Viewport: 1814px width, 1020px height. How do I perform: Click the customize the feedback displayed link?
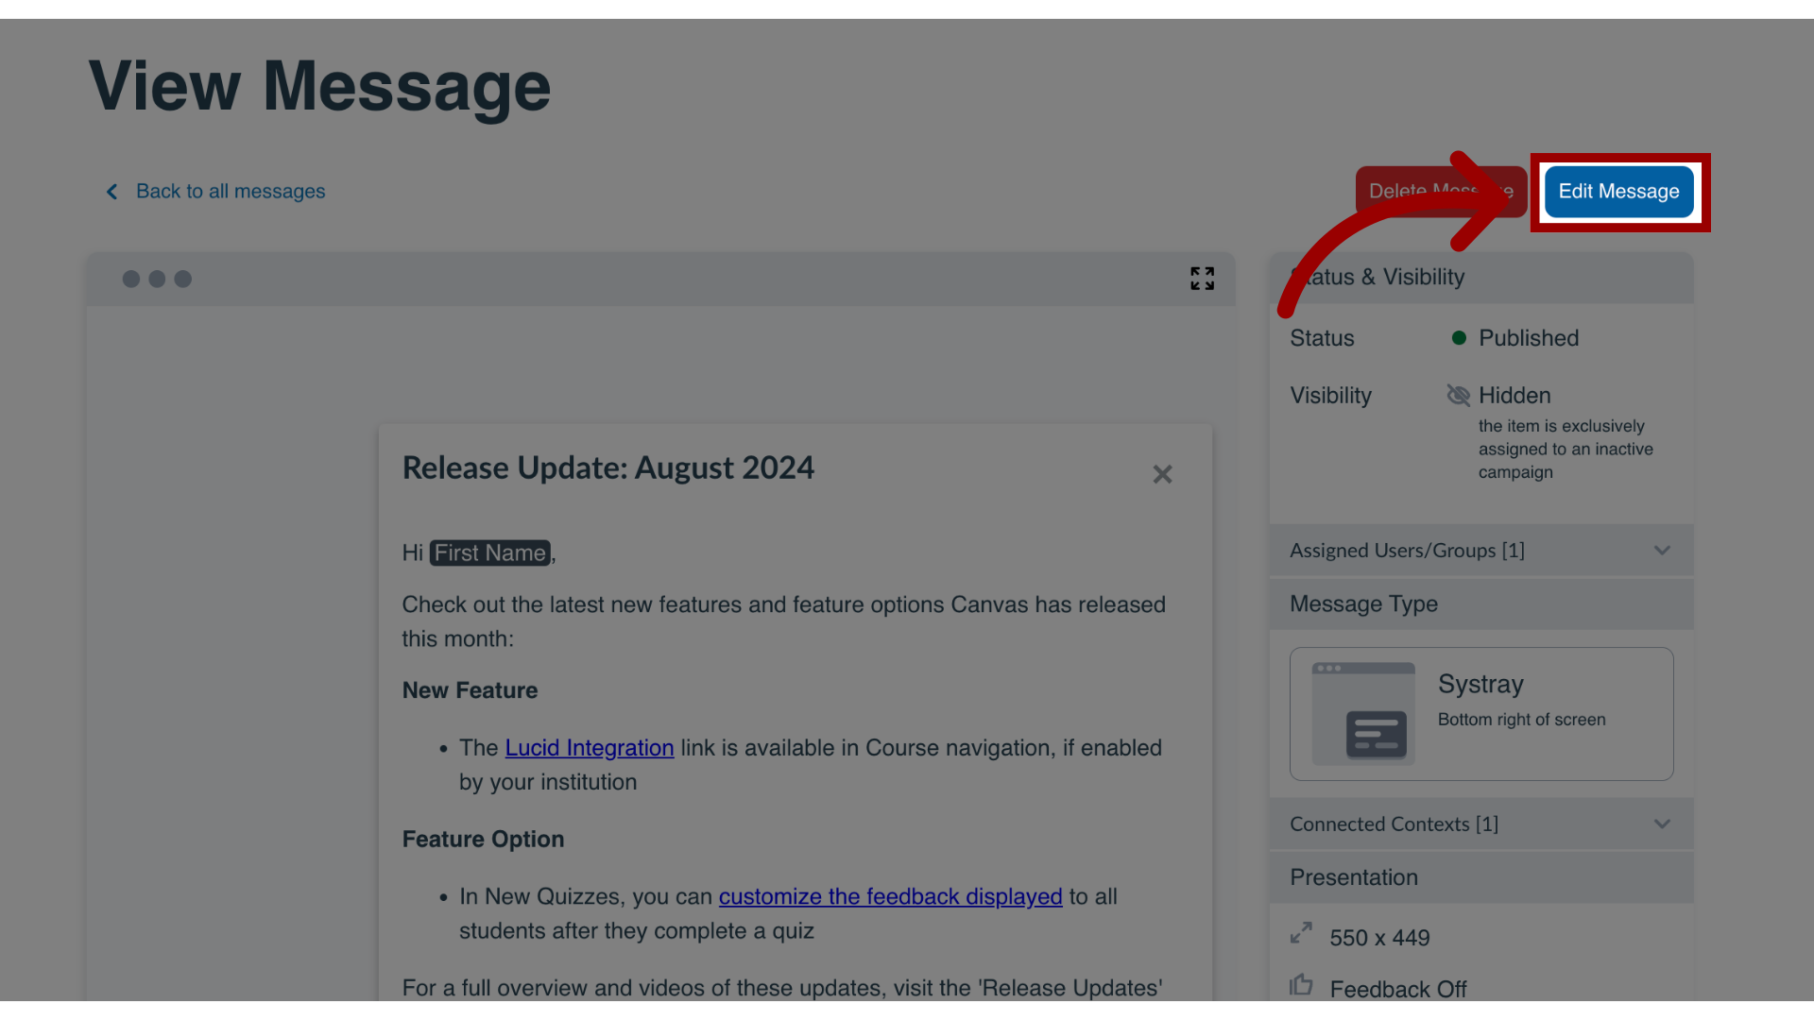890,896
